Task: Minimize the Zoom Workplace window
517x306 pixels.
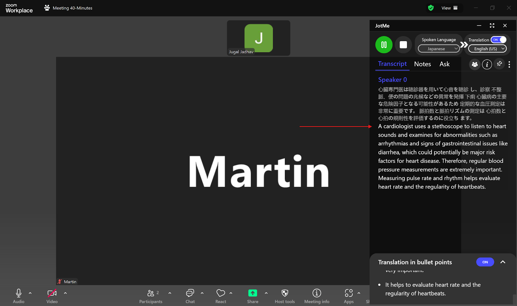Action: pyautogui.click(x=476, y=8)
